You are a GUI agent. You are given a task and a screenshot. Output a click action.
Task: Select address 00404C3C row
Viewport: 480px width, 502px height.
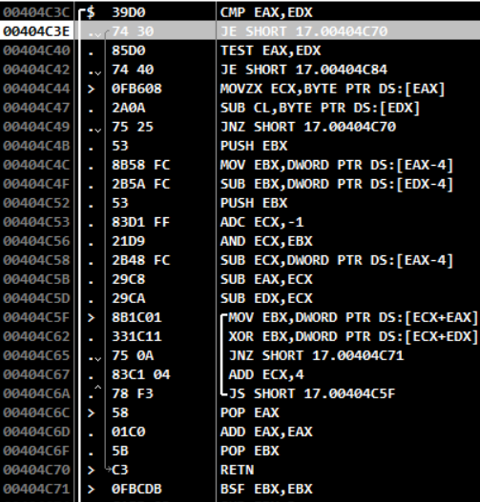coord(36,12)
